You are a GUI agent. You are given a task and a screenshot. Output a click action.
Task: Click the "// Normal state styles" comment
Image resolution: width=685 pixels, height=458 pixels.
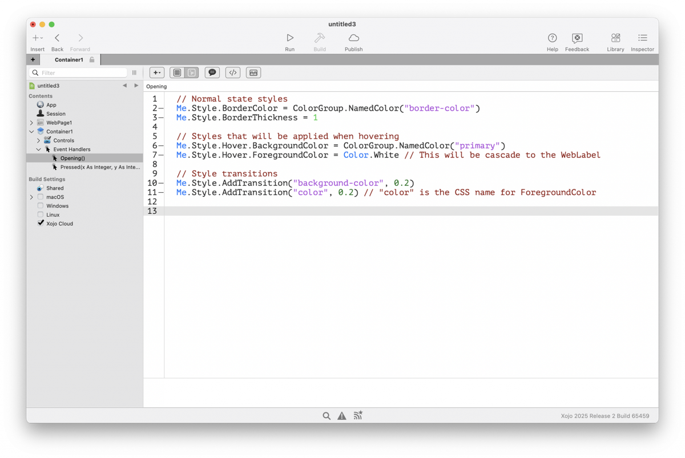(x=232, y=99)
